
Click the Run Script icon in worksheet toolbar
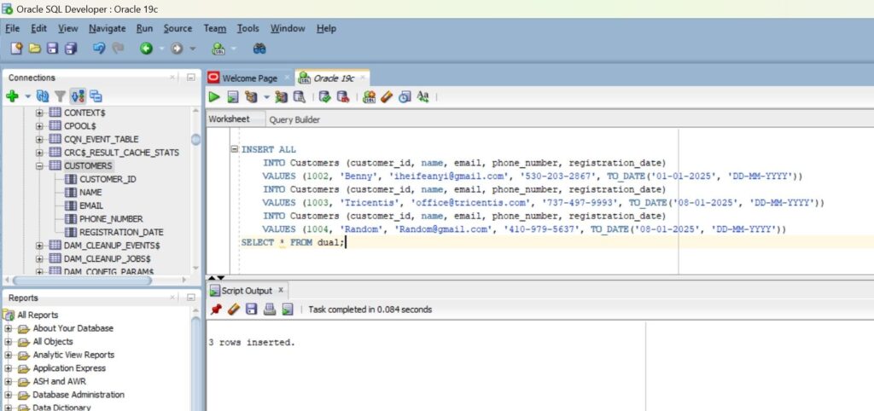click(x=232, y=97)
